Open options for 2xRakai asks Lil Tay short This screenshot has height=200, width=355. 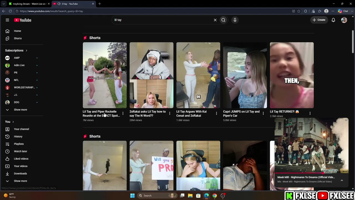click(x=170, y=113)
